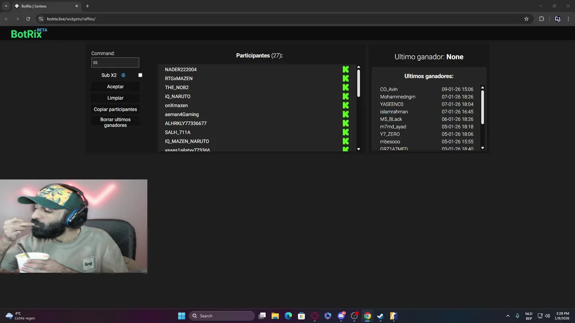The height and width of the screenshot is (323, 575).
Task: Open taskbar clock showing 3:28 PM
Action: (x=562, y=316)
